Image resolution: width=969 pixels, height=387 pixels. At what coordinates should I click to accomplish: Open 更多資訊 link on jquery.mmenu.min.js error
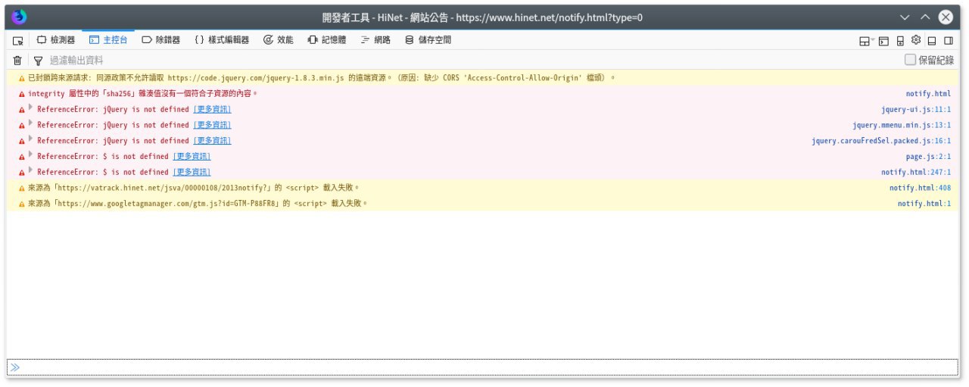pyautogui.click(x=213, y=126)
